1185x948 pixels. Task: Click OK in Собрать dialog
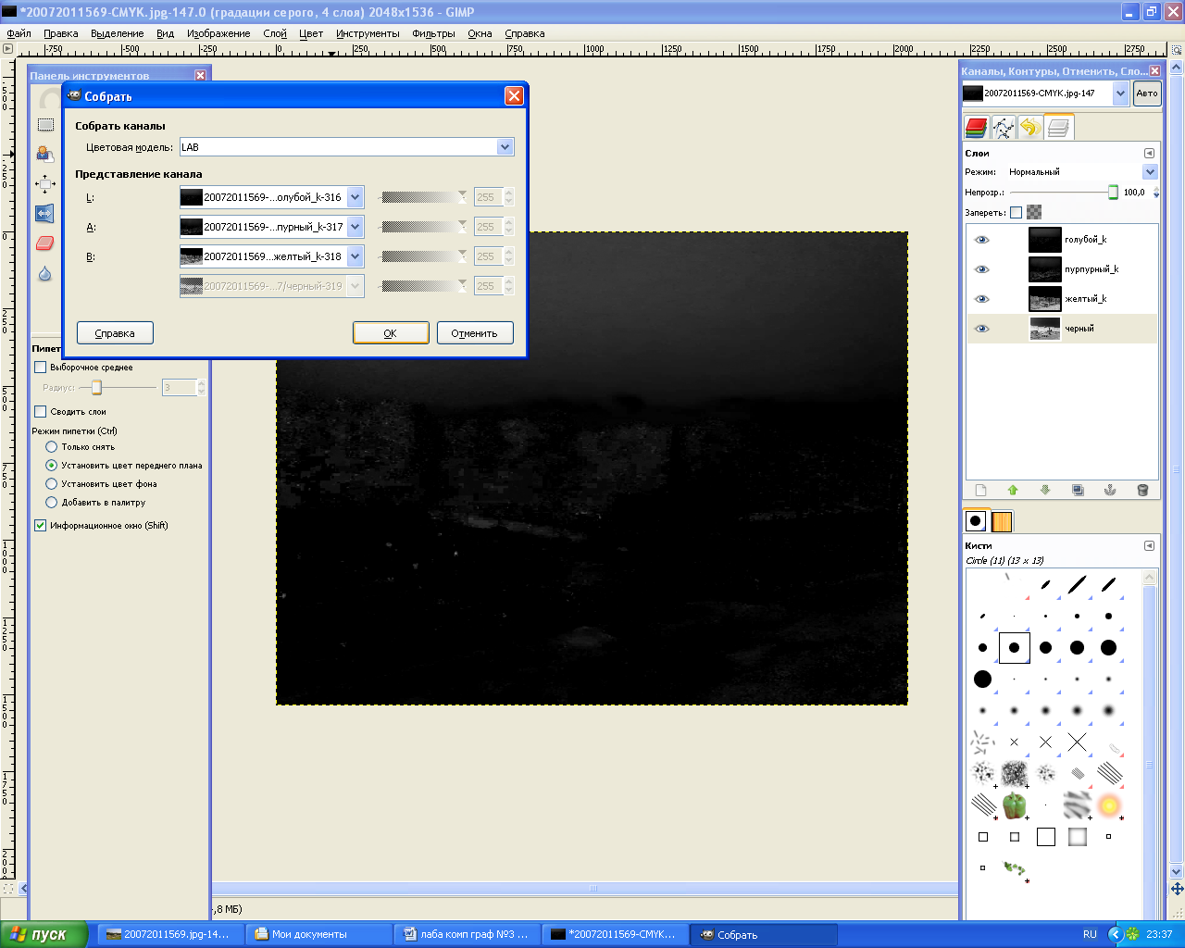(391, 333)
